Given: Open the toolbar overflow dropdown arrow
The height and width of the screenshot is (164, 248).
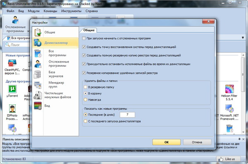Looking at the screenshot, I should [x=243, y=37].
